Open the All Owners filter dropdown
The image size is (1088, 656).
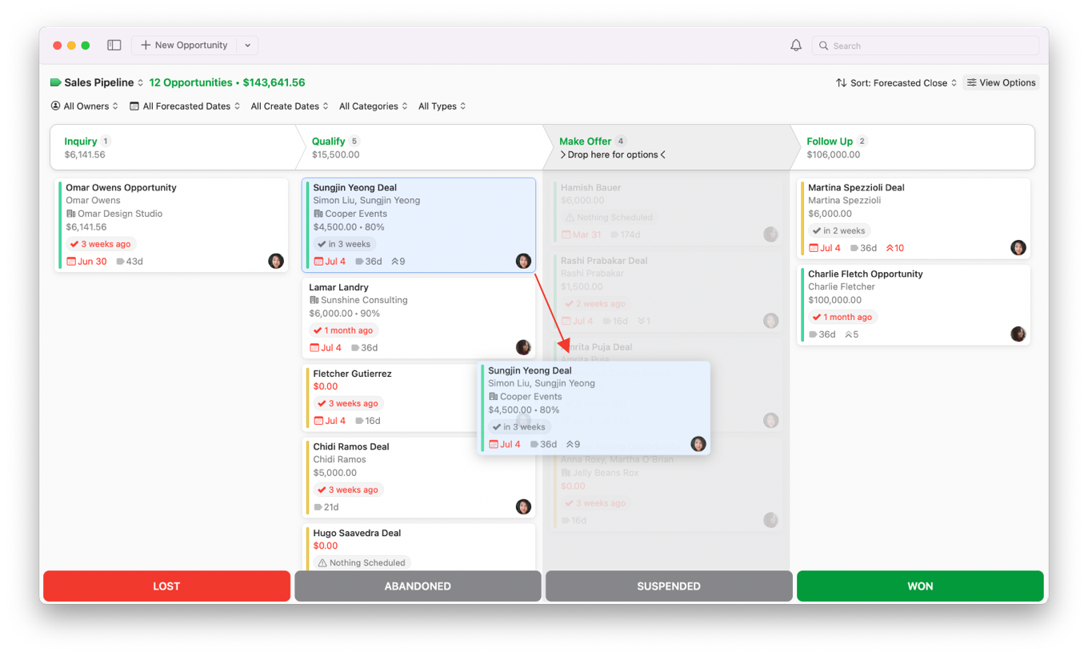(85, 106)
